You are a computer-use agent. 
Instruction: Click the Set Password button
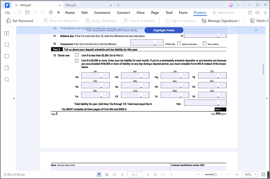(x=20, y=21)
